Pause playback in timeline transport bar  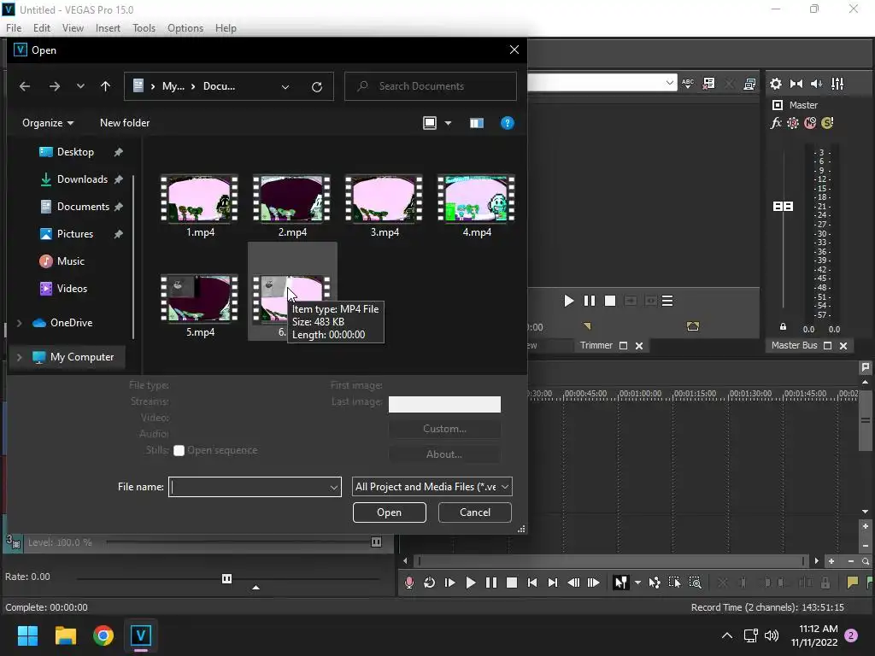(x=491, y=583)
